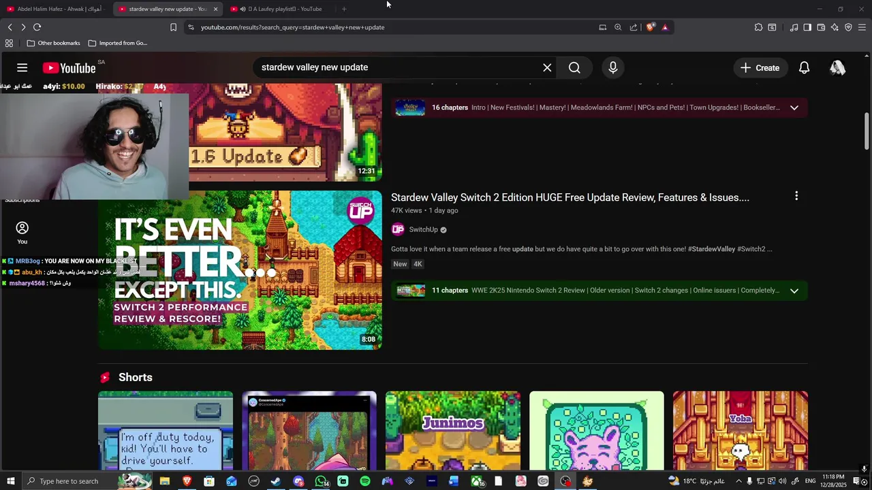The image size is (872, 490).
Task: Click the address bar URL
Action: point(293,27)
